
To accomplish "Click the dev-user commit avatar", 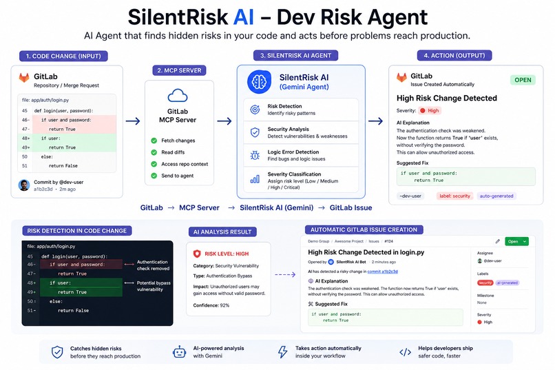I will pyautogui.click(x=24, y=185).
